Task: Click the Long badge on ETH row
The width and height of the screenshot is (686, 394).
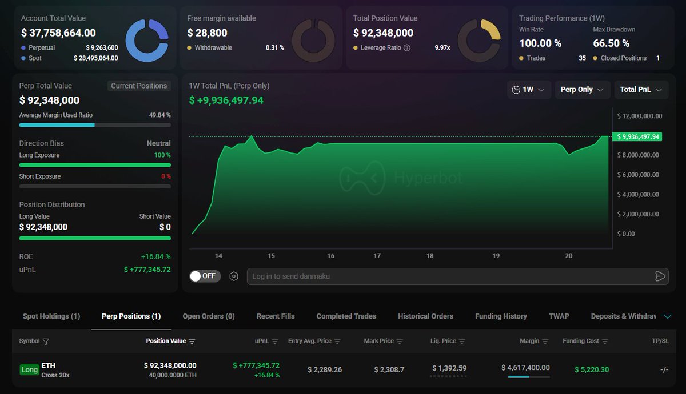Action: click(x=30, y=370)
